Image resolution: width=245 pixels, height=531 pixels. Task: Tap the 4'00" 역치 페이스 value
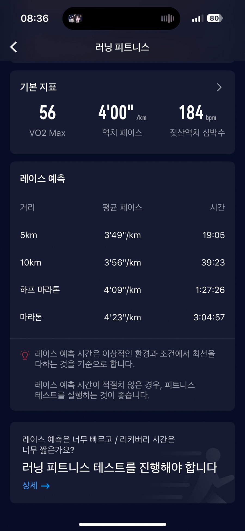coord(122,113)
